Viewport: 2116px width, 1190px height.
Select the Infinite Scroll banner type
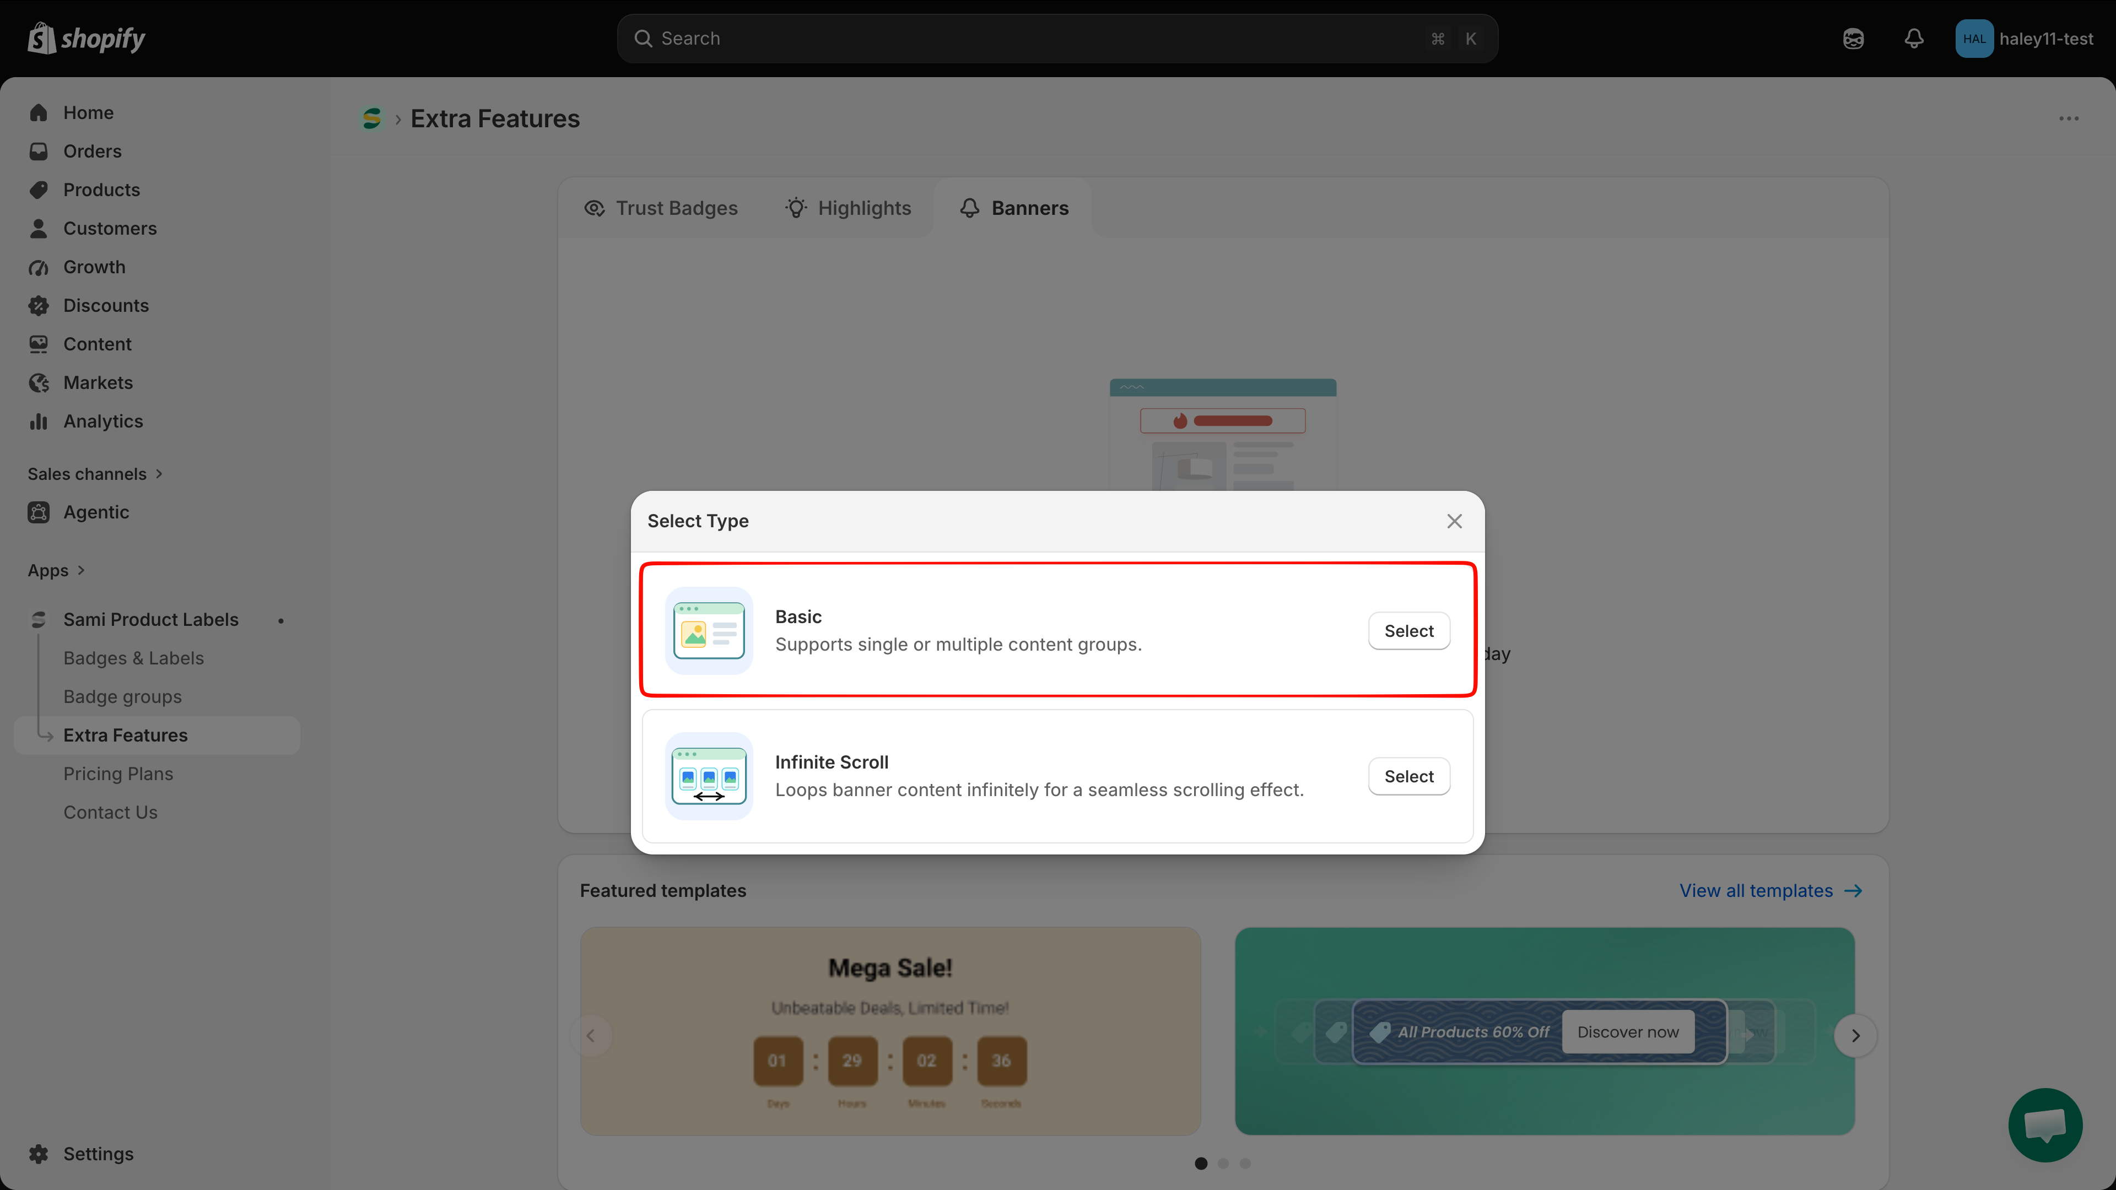pyautogui.click(x=1409, y=776)
